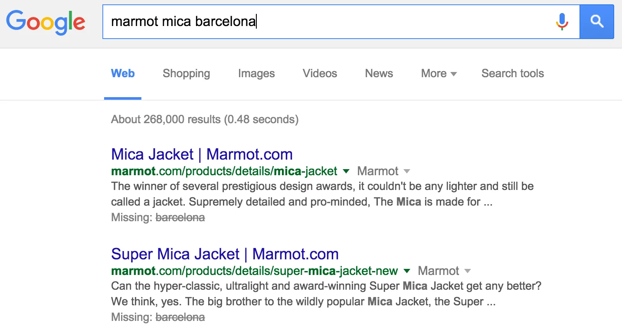Expand green arrow beside super-mica-jacket-new URL
The image size is (622, 327).
(407, 271)
